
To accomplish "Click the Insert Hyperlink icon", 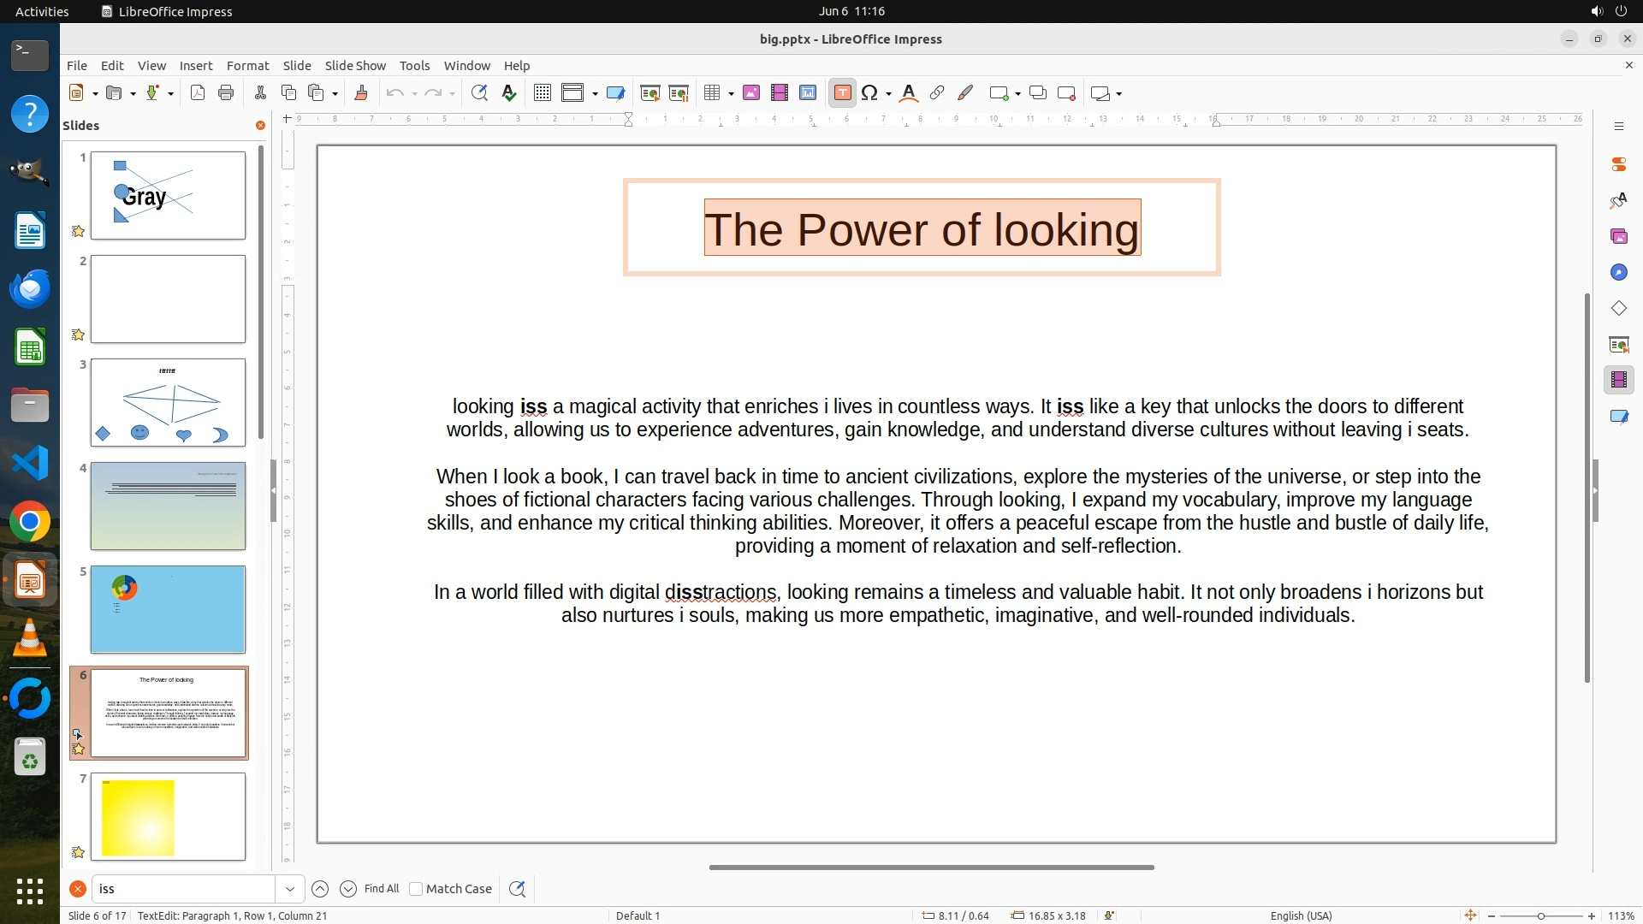I will 937,93.
